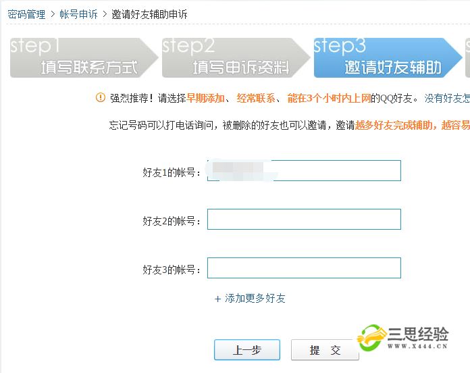470x373 pixels.
Task: Click 添加更多好友 link
Action: tap(255, 299)
